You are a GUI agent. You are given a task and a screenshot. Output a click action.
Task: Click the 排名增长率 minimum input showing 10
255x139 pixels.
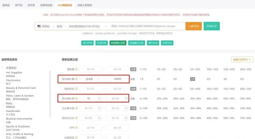89,99
